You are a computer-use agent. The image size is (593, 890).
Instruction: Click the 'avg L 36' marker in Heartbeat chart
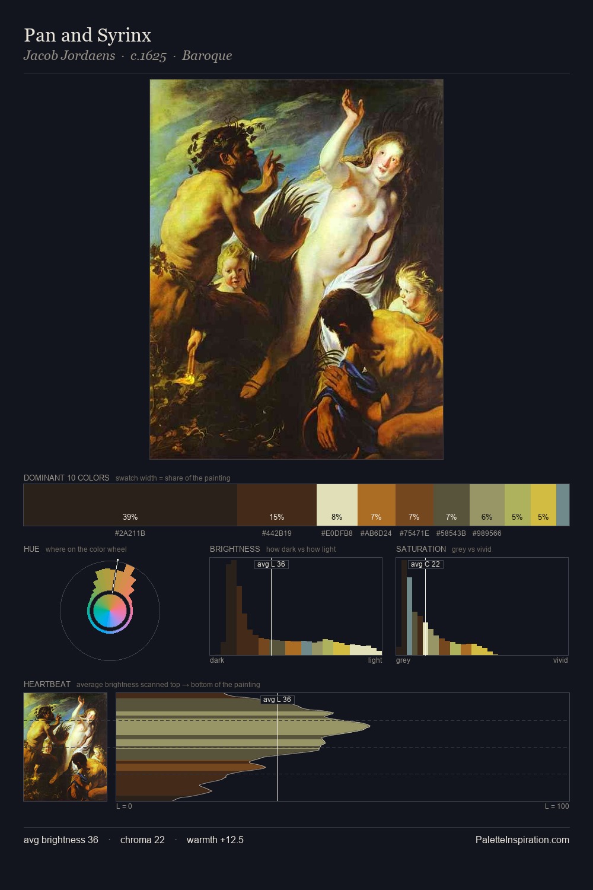[277, 700]
